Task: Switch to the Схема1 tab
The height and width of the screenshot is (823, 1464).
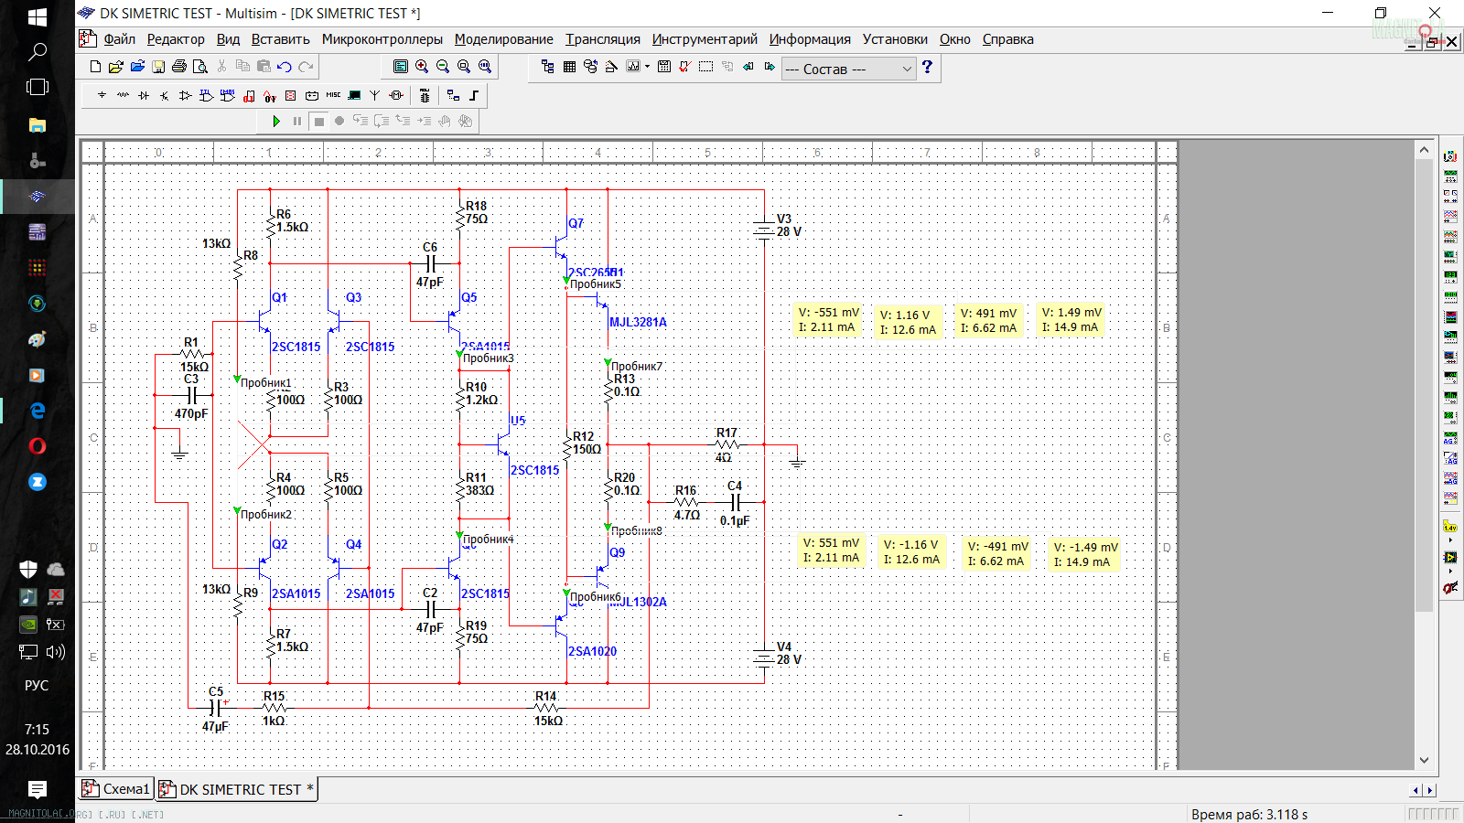Action: pyautogui.click(x=116, y=789)
